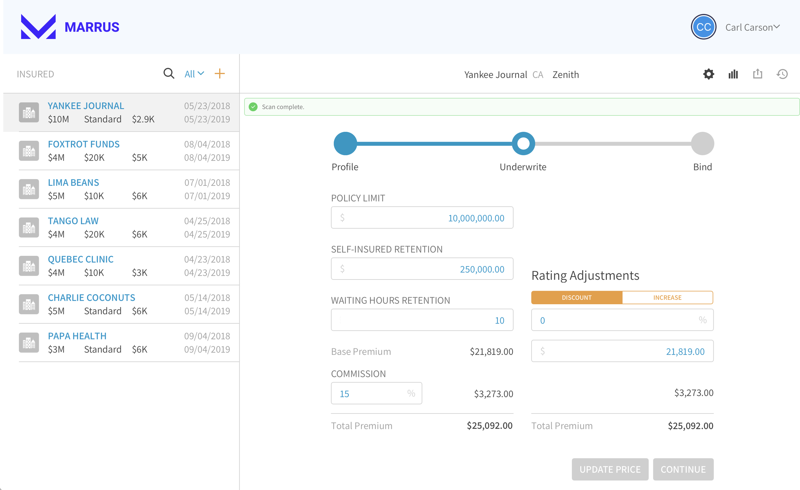Jump to the Bind step
Image resolution: width=800 pixels, height=490 pixels.
tap(702, 143)
